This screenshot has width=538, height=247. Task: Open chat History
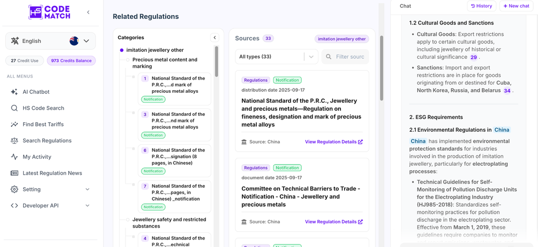coord(481,6)
